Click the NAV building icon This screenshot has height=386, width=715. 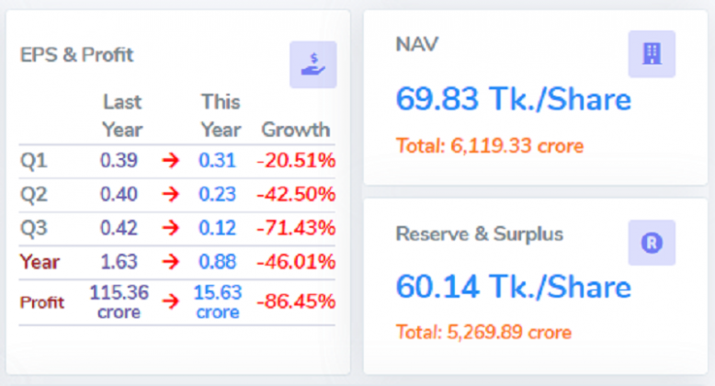(x=652, y=54)
